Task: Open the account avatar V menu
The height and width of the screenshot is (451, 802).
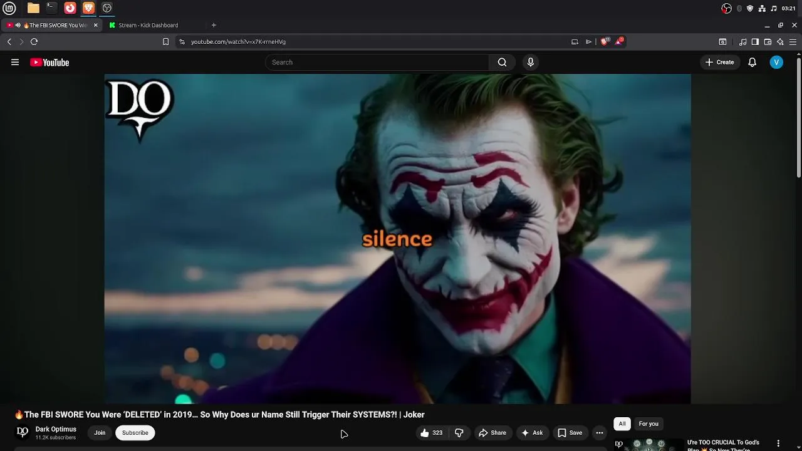Action: click(x=776, y=62)
